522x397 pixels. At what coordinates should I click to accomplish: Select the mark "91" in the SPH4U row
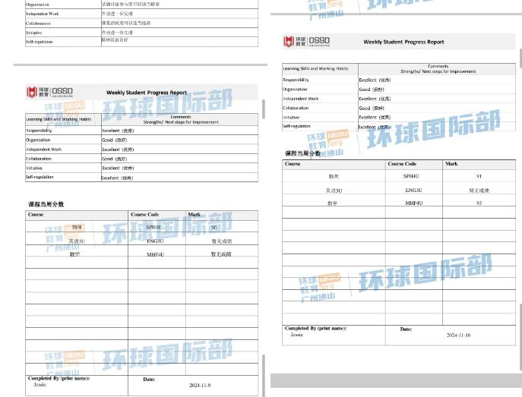click(x=479, y=176)
